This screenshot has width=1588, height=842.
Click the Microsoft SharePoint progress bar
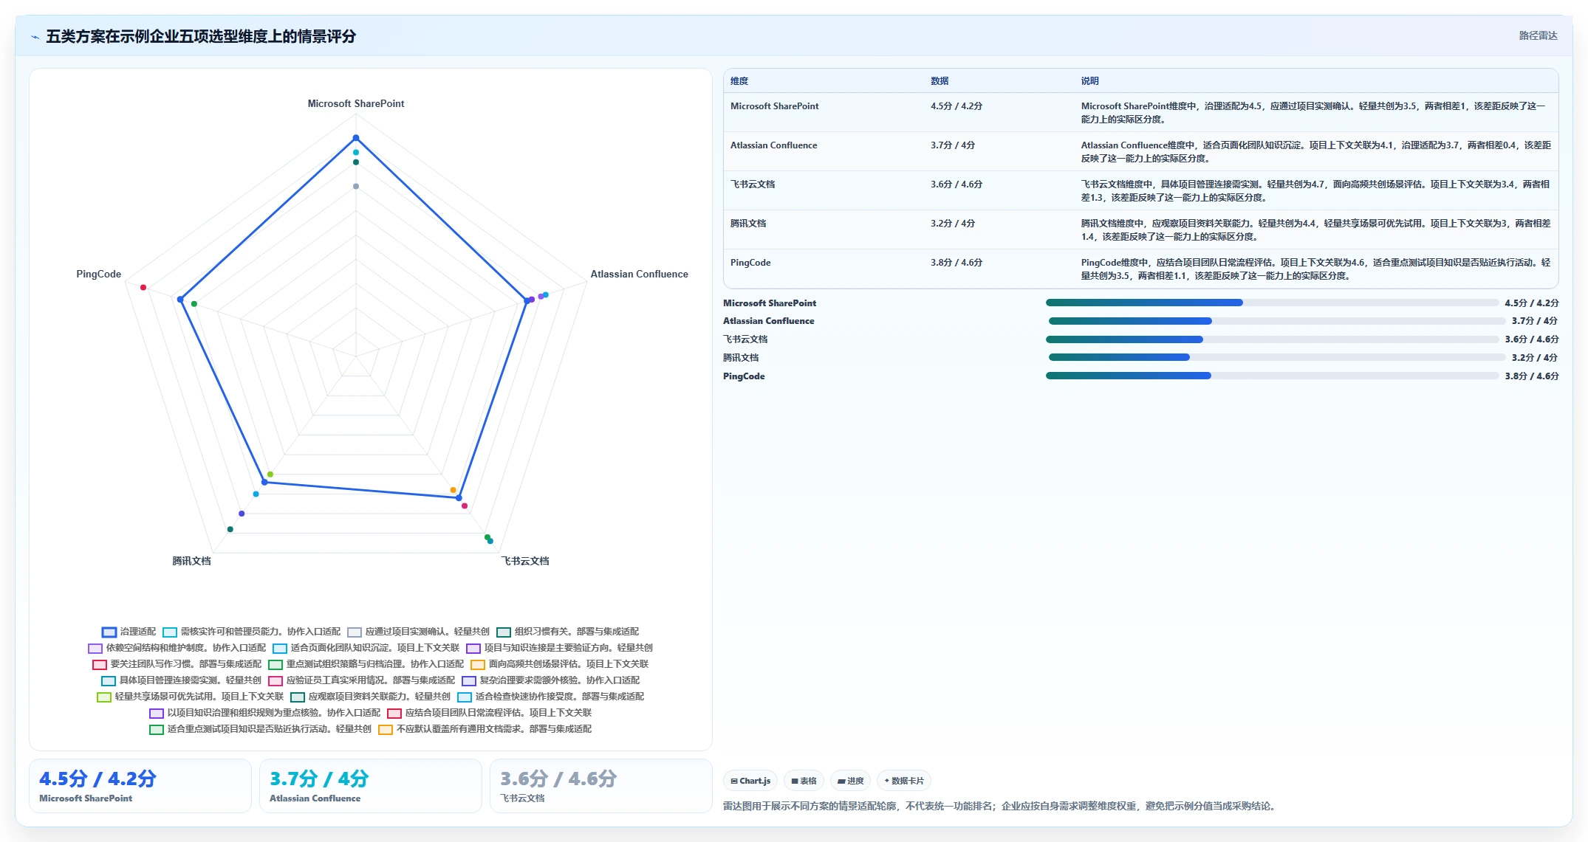tap(1272, 303)
